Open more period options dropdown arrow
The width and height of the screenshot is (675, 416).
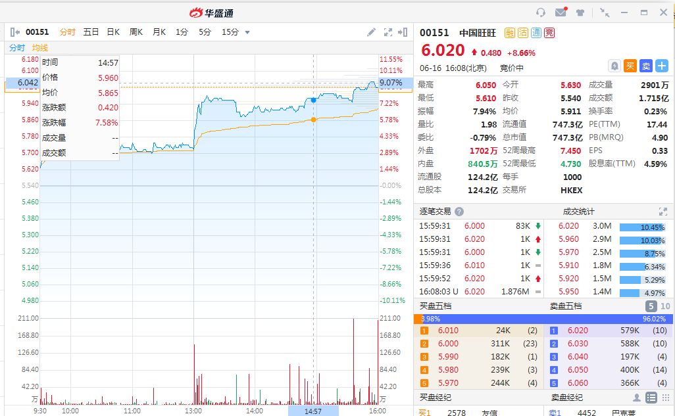pyautogui.click(x=247, y=32)
